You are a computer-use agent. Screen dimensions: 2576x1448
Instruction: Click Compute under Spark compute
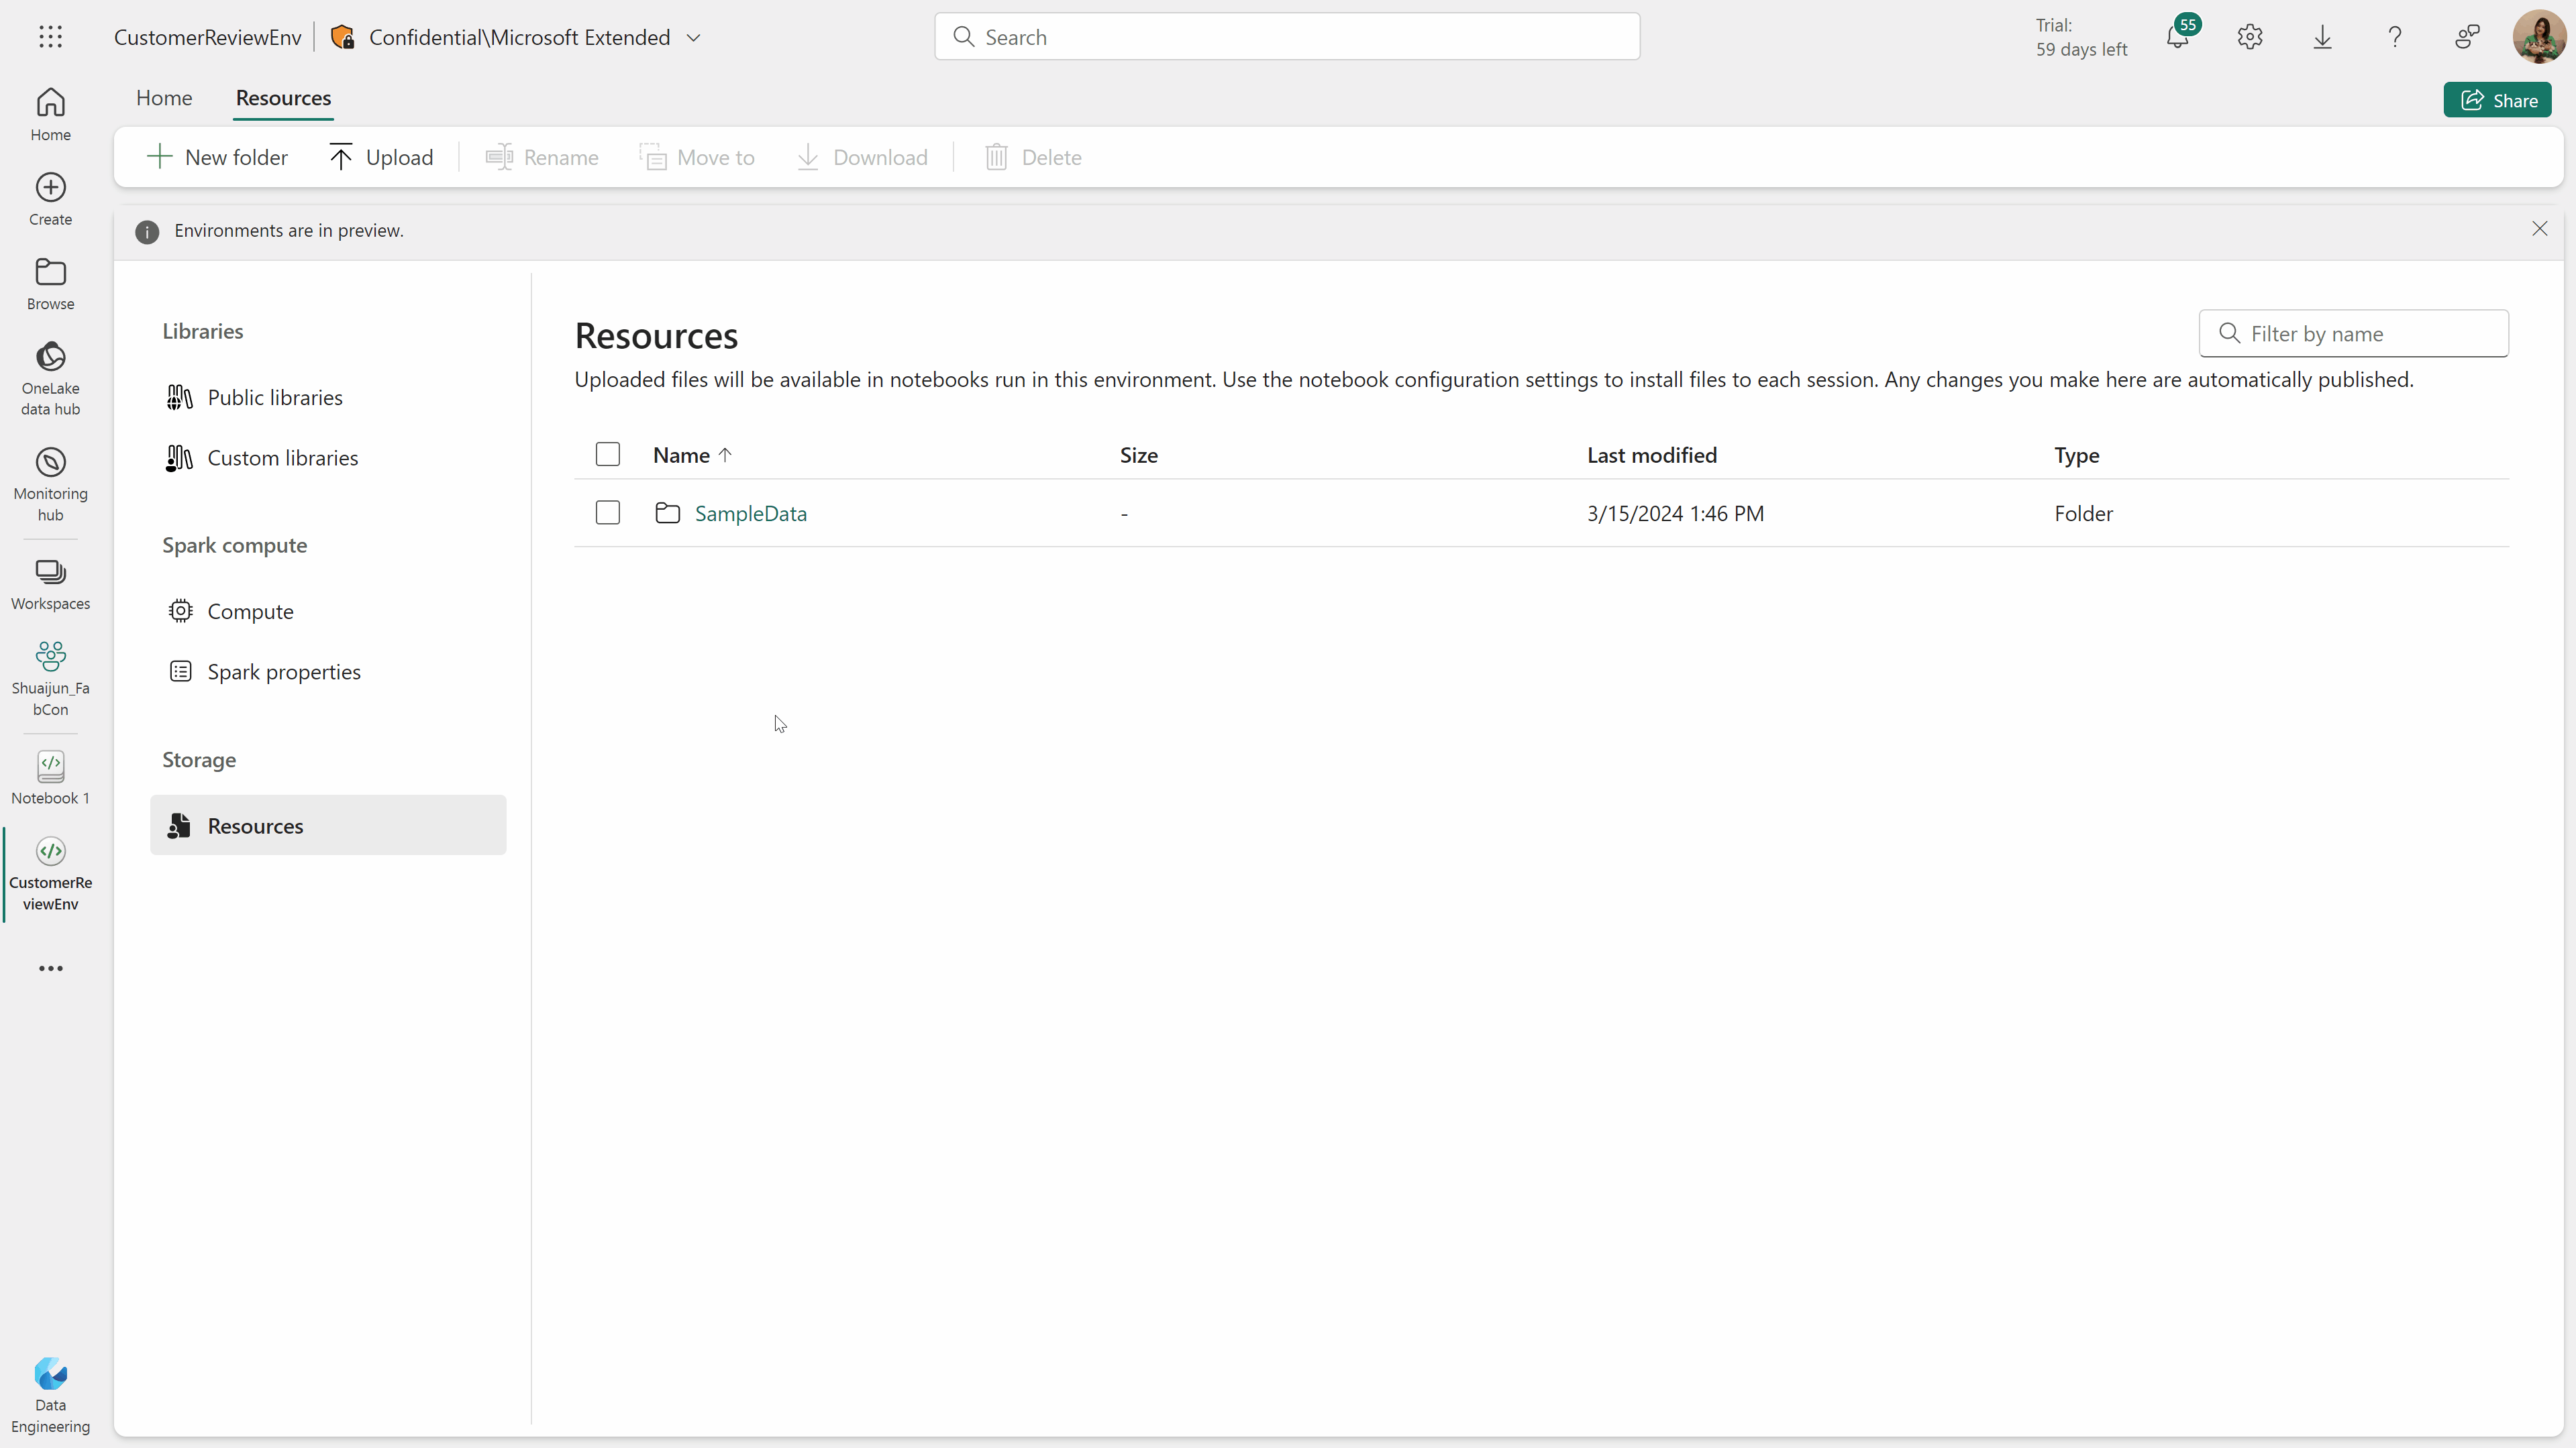point(250,610)
